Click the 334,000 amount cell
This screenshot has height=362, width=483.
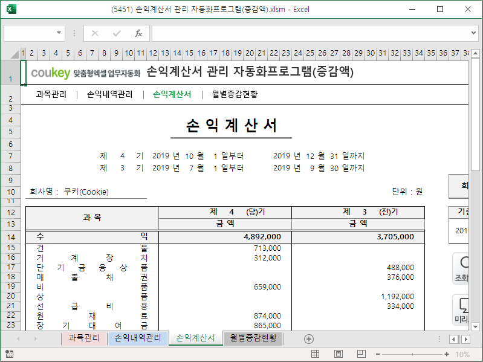click(x=358, y=306)
